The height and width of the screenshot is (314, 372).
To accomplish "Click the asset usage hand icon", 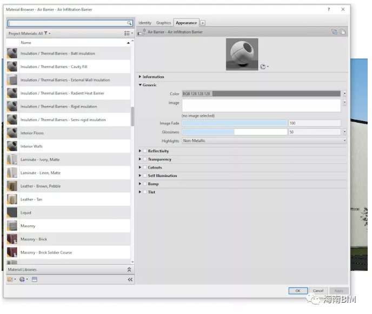I will tap(142, 32).
